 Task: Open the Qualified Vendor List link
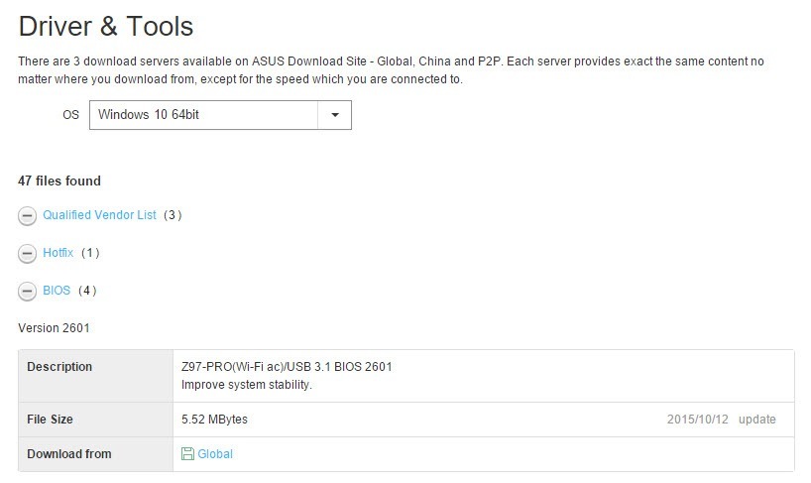[99, 215]
